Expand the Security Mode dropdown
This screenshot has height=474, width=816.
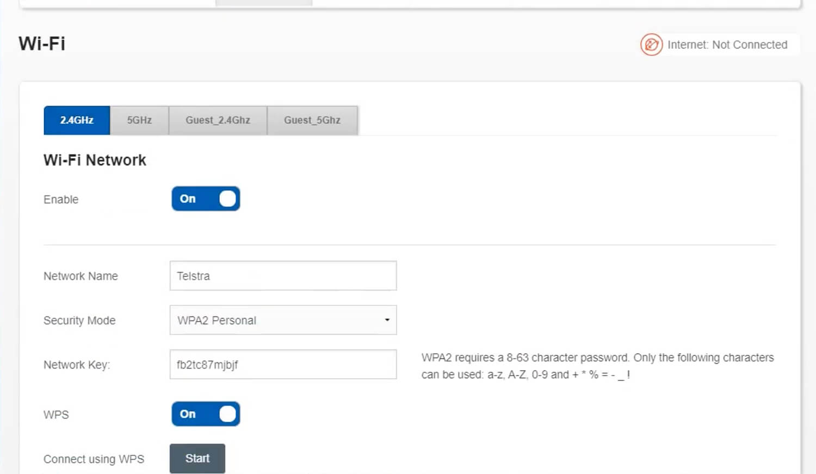[283, 320]
